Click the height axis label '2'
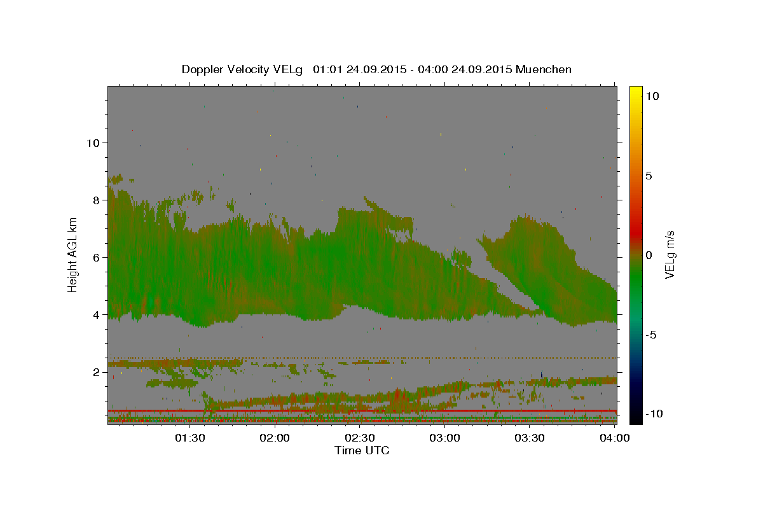This screenshot has width=763, height=509. pos(97,372)
